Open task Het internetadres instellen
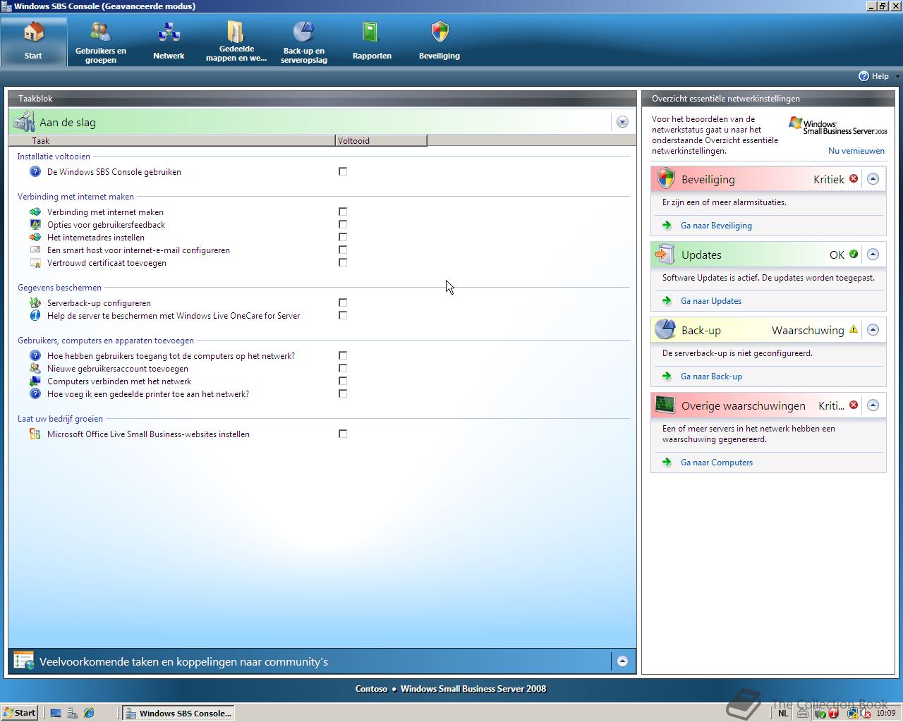903x722 pixels. 96,238
